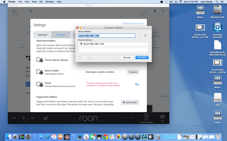Screen dimensions: 227x141
Task: Open the Keyboard Shortcuts link
Action: coord(133,24)
